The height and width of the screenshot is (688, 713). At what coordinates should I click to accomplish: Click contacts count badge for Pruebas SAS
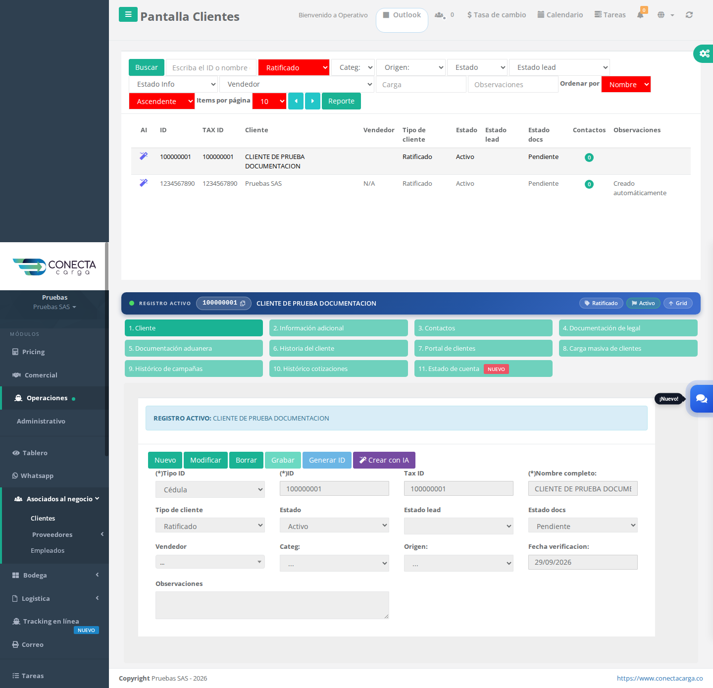[x=589, y=184]
